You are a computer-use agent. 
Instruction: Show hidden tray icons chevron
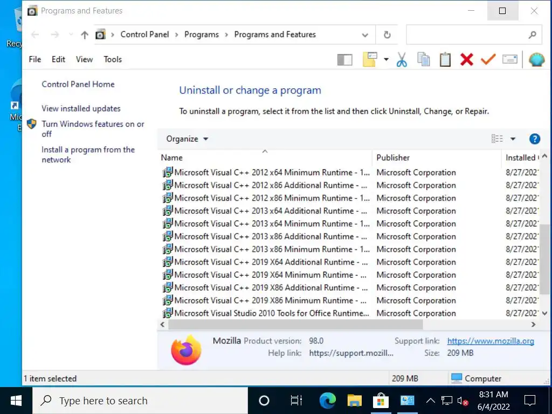point(430,401)
